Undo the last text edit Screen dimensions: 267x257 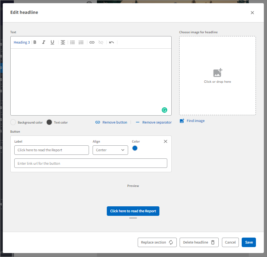(x=112, y=42)
